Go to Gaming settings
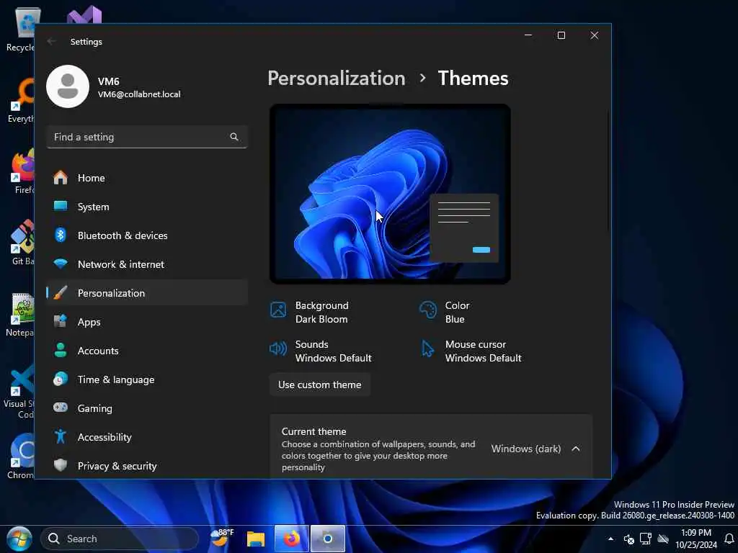738x553 pixels. point(147,408)
